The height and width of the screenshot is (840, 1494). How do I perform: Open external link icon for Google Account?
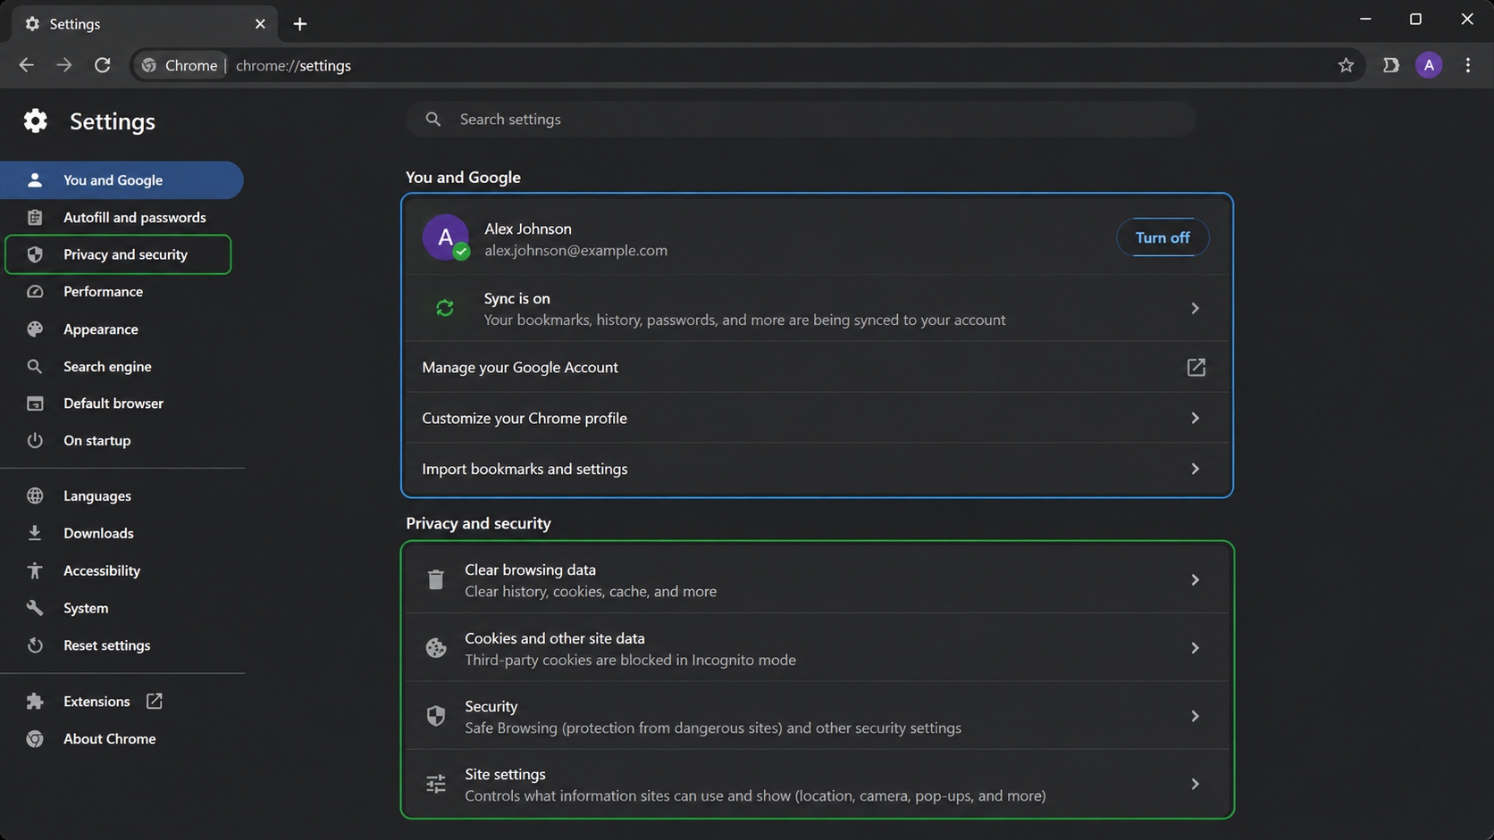coord(1196,367)
